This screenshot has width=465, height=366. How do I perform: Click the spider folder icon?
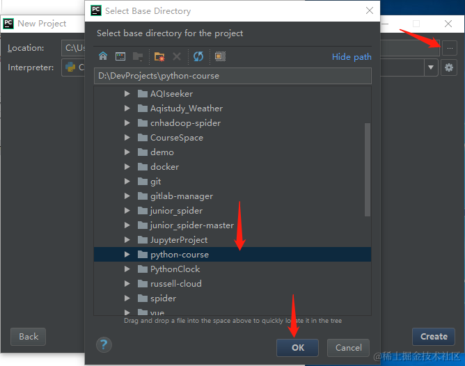(x=143, y=298)
